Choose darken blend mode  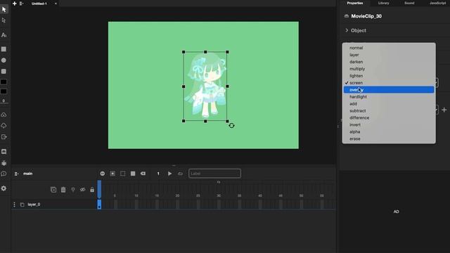click(x=389, y=62)
